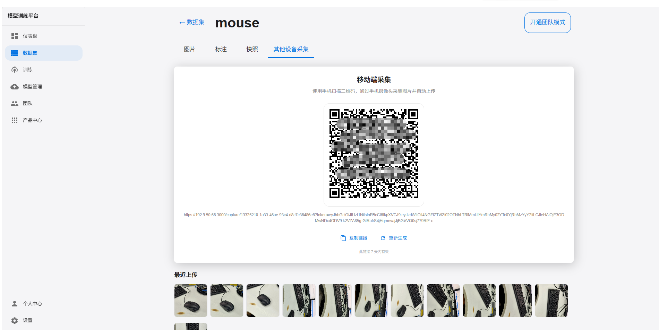Screen dimensions: 659x330
Task: Open the 快照 tab
Action: (x=252, y=49)
